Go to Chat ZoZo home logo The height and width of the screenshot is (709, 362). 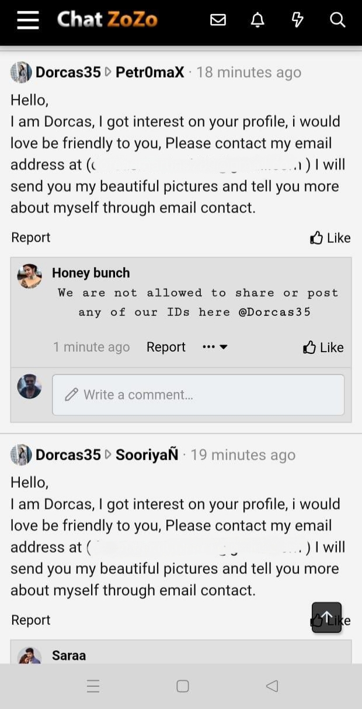coord(107,20)
